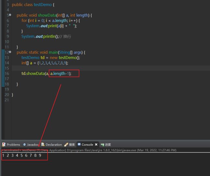Click the class name testDemo on line 3

[x=43, y=5]
